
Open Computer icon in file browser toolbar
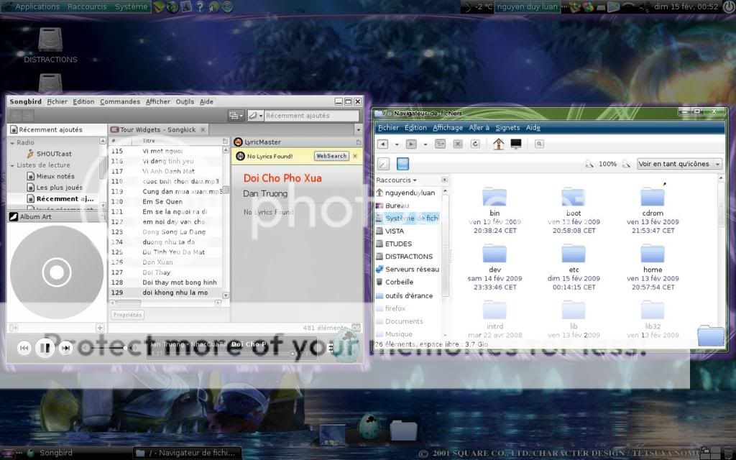tap(516, 144)
